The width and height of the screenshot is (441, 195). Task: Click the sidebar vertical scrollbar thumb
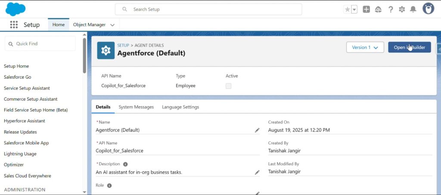tap(84, 55)
